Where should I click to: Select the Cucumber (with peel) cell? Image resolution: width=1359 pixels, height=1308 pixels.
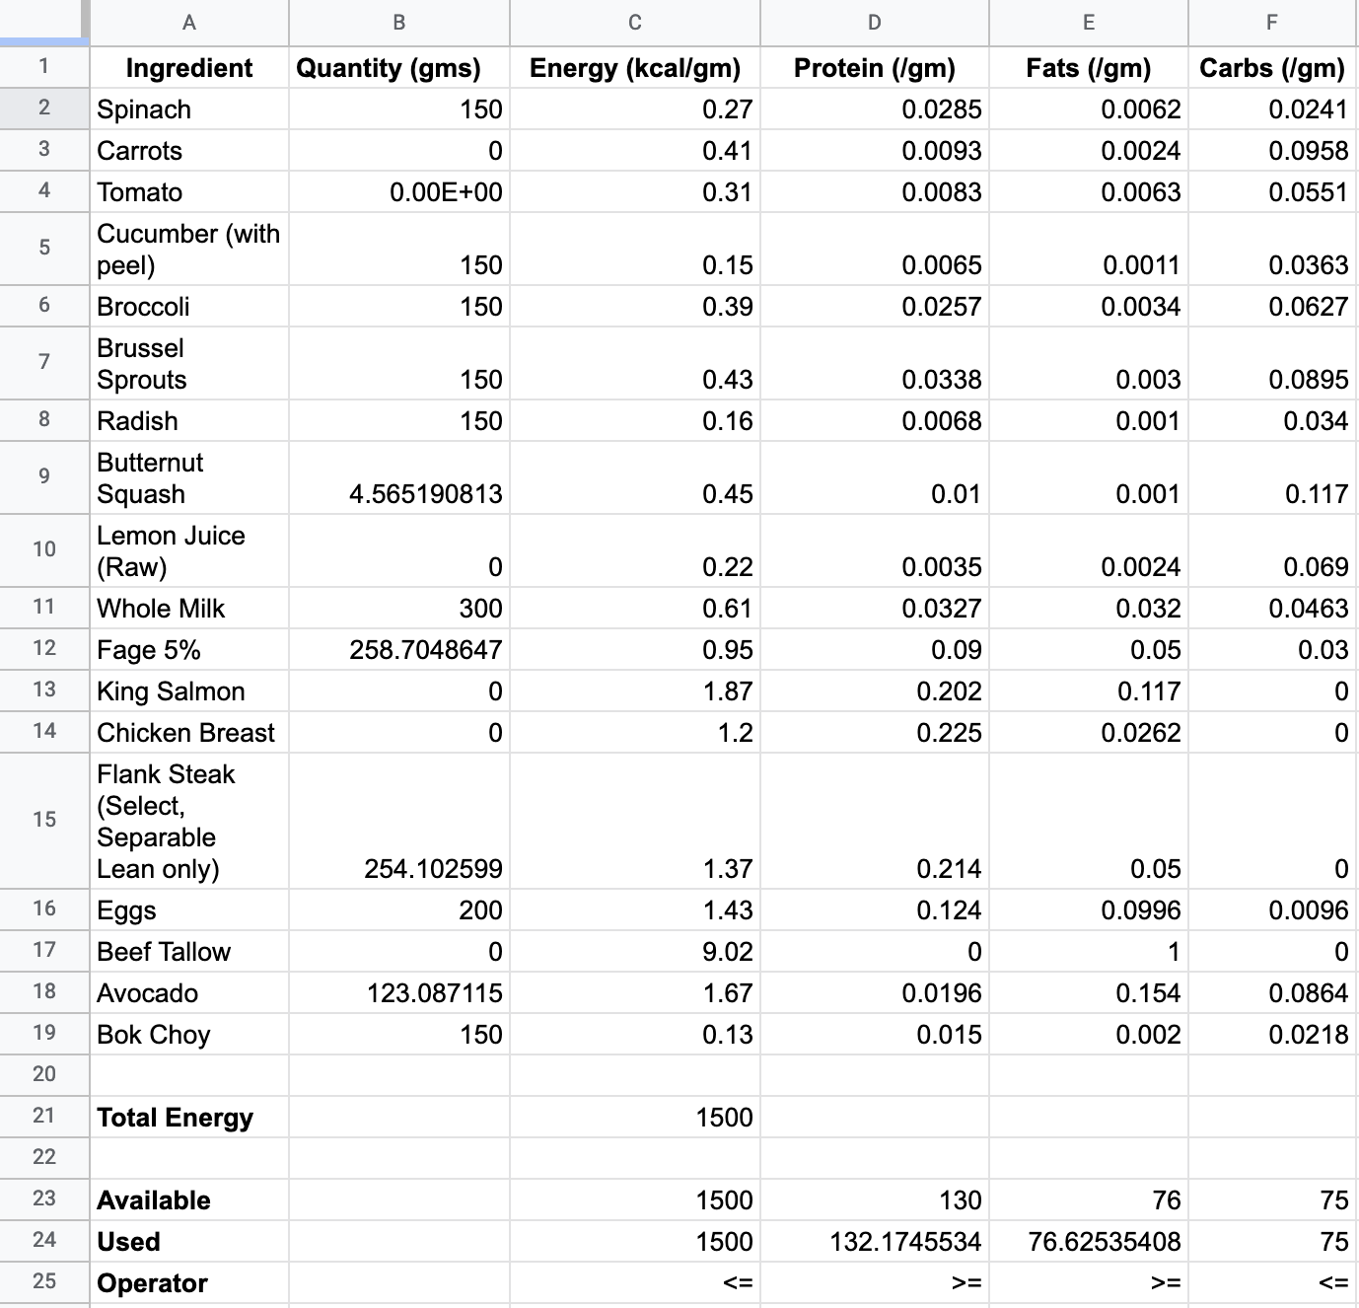point(189,249)
